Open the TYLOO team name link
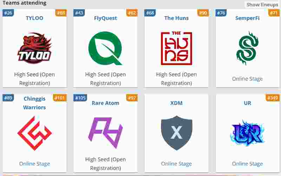The image size is (281, 176). (x=34, y=18)
